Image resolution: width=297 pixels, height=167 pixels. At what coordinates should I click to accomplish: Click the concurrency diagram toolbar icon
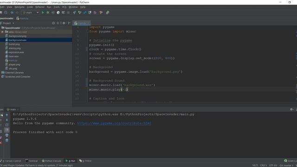click(63, 13)
